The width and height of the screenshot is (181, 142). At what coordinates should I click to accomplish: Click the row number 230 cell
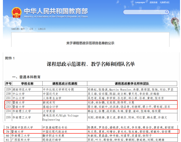pos(8,93)
